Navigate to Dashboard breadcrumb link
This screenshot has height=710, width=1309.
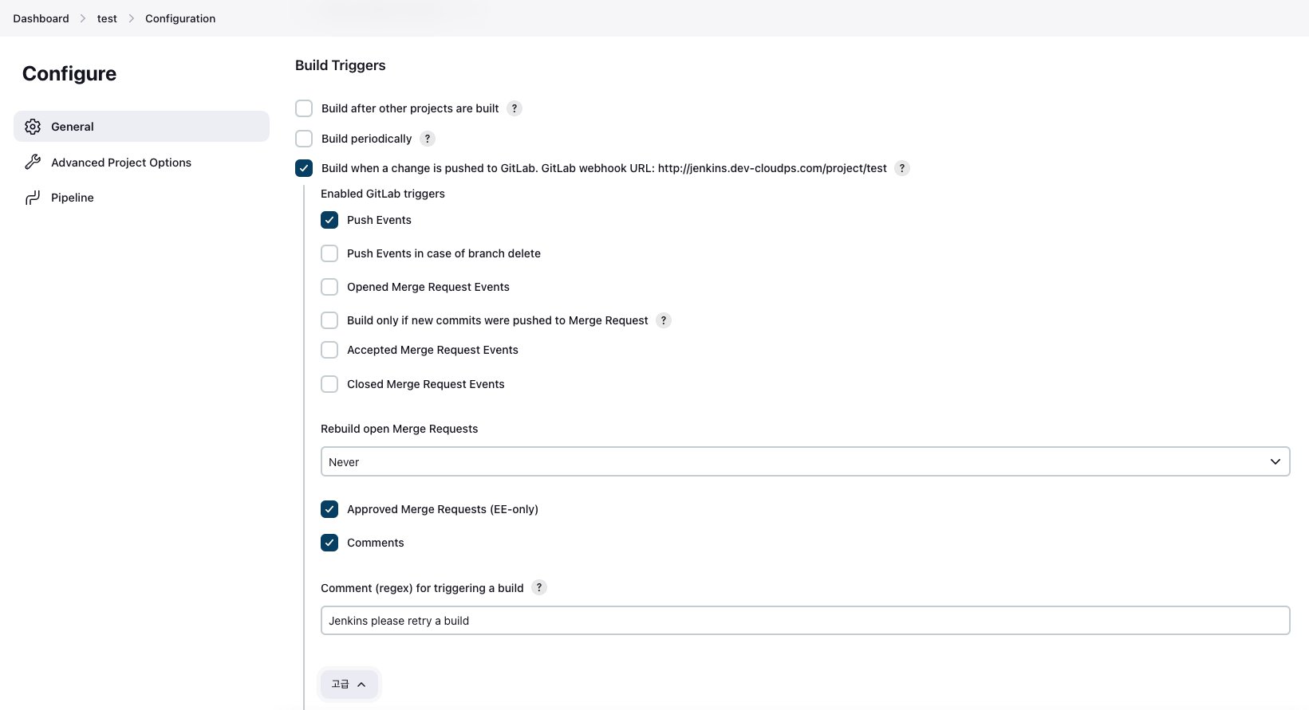(x=41, y=18)
